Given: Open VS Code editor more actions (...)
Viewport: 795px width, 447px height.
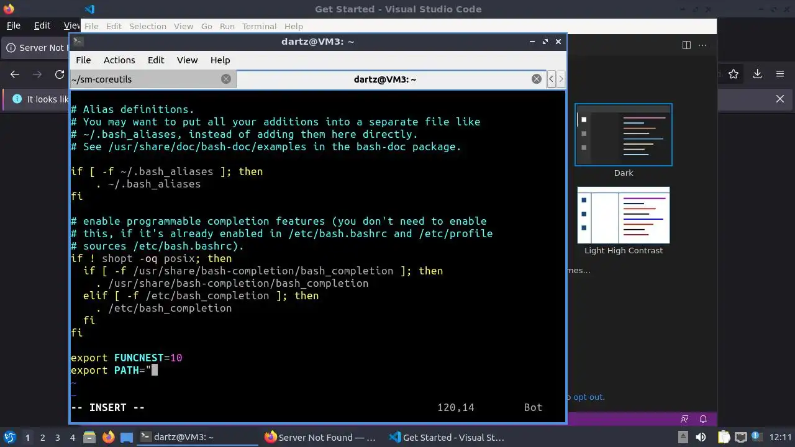Looking at the screenshot, I should pos(703,45).
